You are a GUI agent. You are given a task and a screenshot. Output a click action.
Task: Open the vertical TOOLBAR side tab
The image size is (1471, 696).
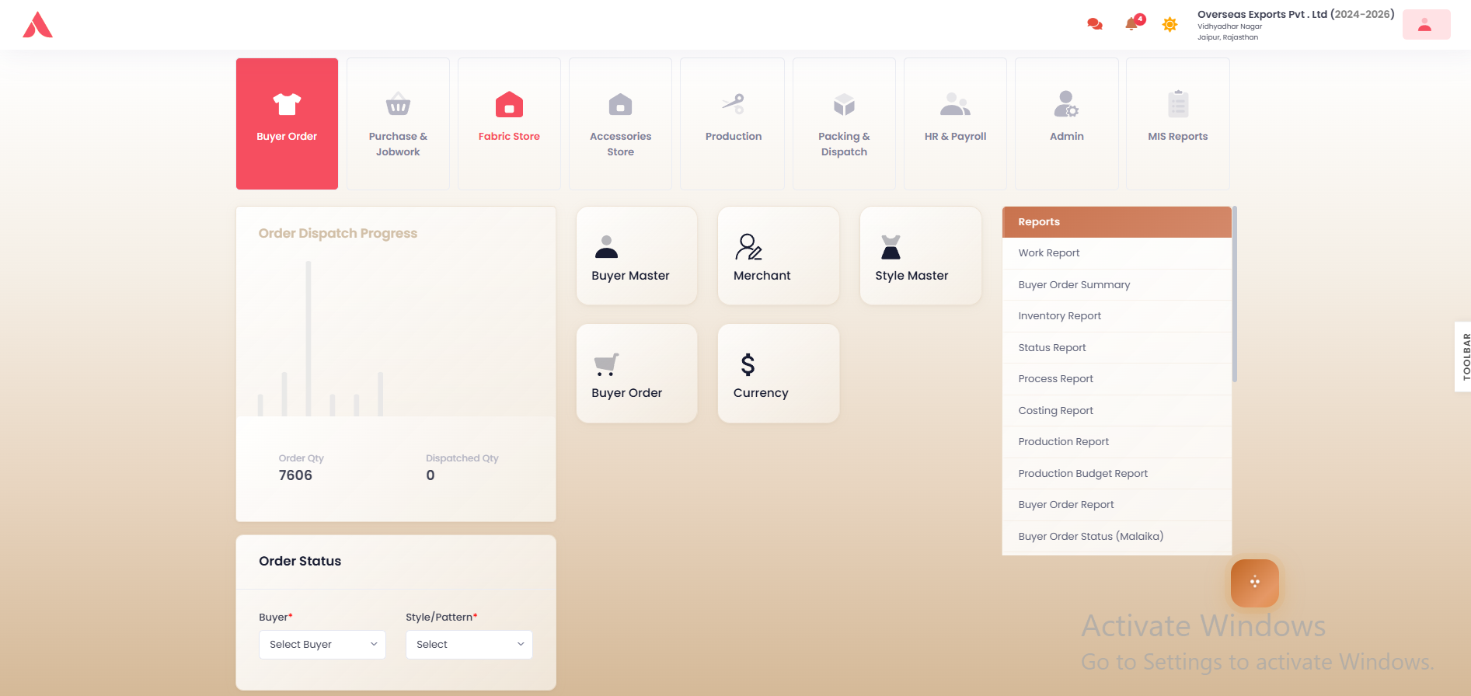tap(1463, 357)
